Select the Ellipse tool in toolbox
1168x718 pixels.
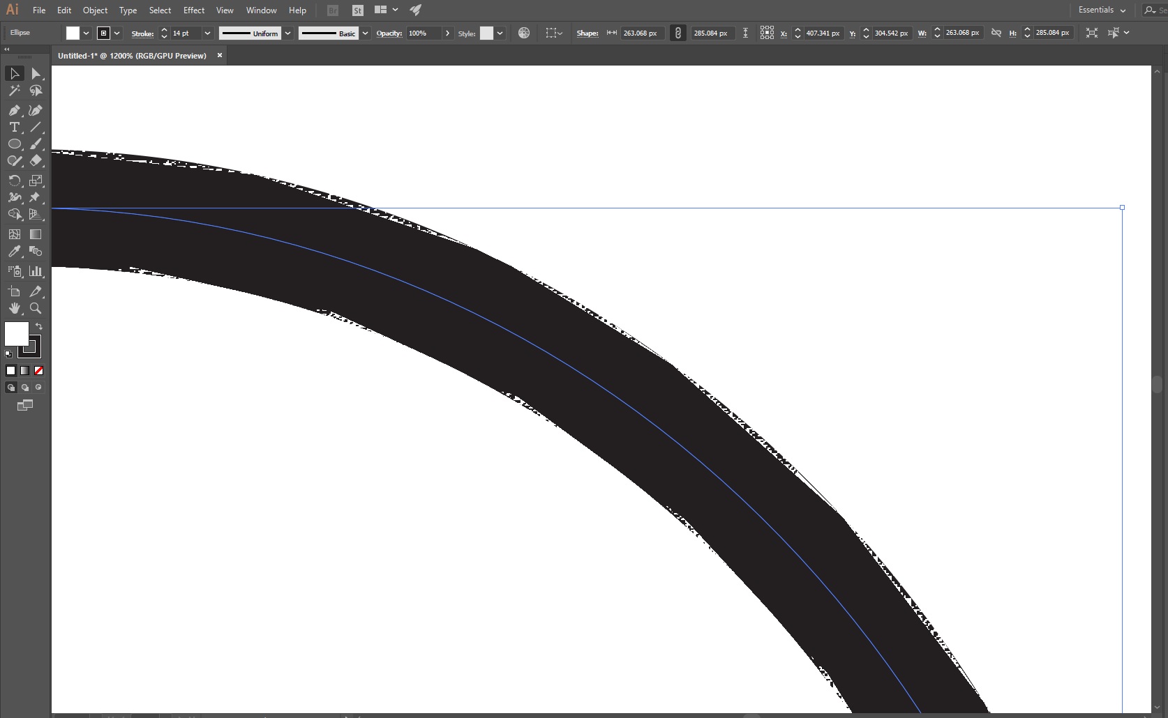coord(14,144)
